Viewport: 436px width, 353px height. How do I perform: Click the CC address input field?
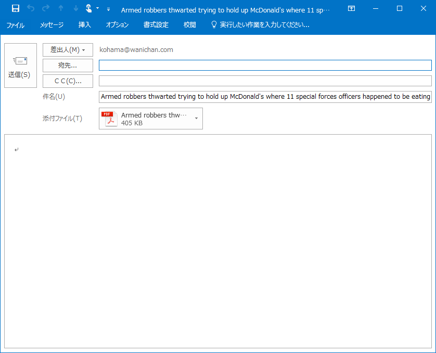click(265, 81)
